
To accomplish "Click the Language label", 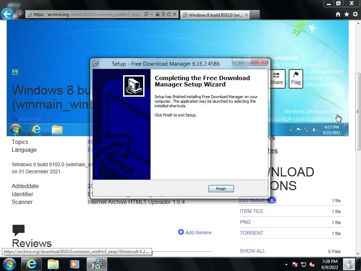I will [x=24, y=150].
